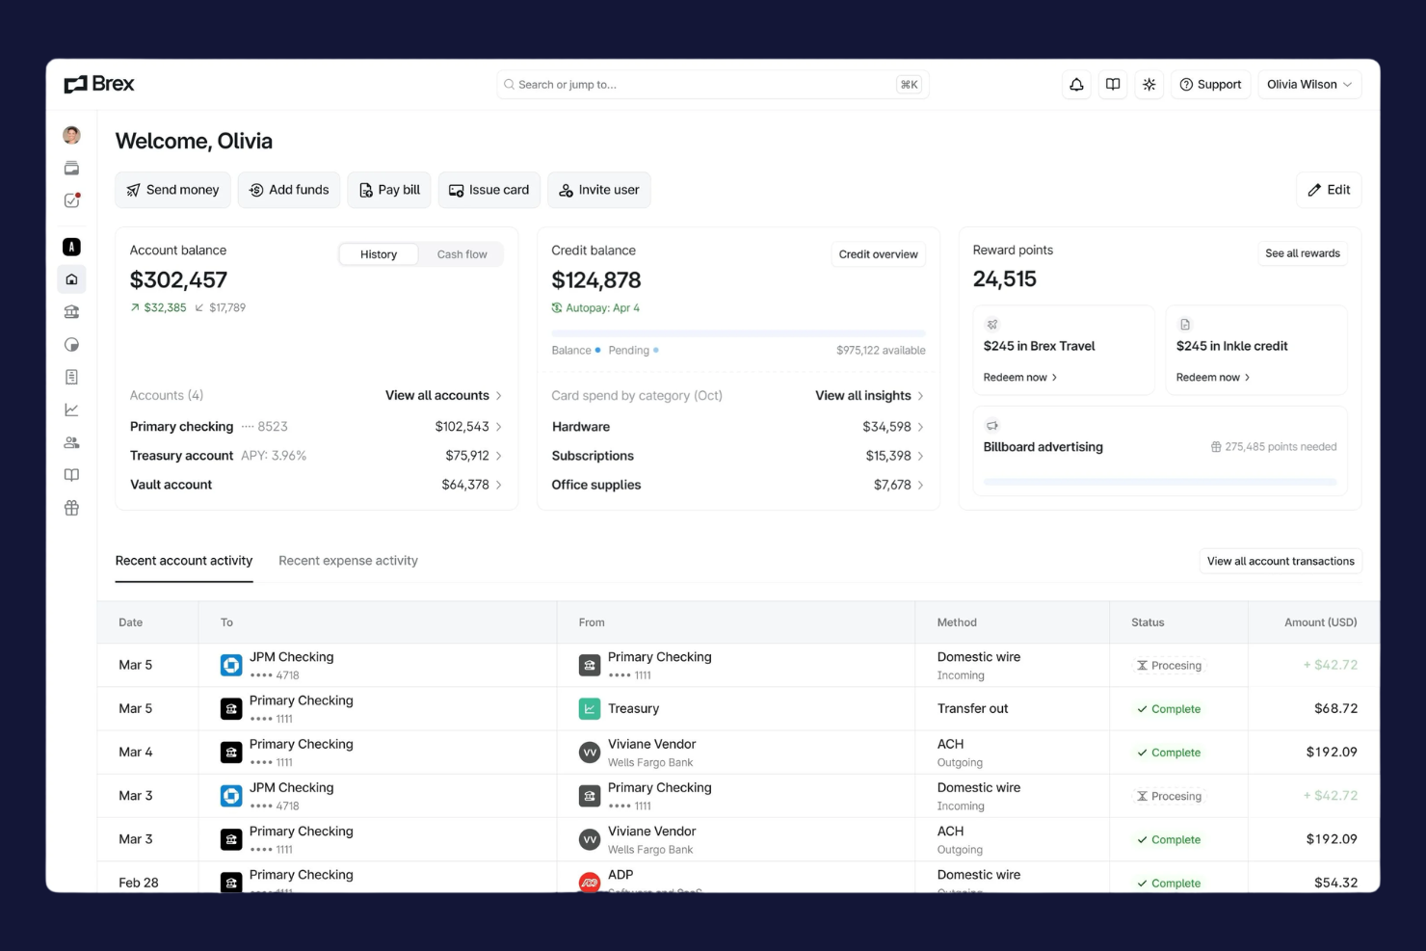Select the home icon in the sidebar
The image size is (1426, 951).
(71, 278)
